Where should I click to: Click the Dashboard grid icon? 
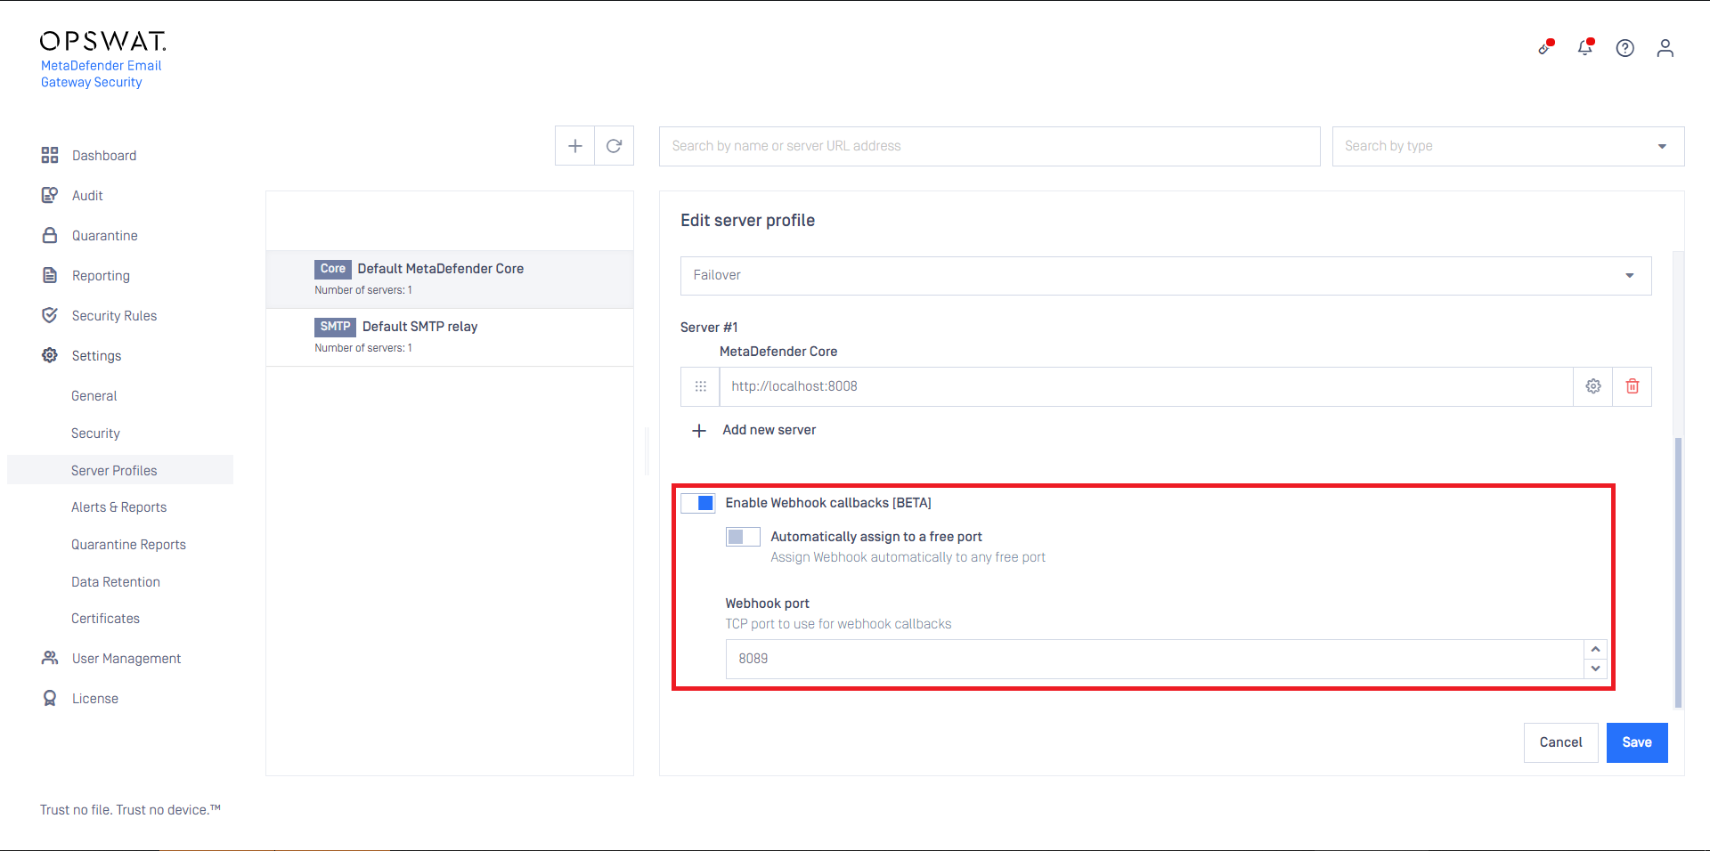coord(50,155)
